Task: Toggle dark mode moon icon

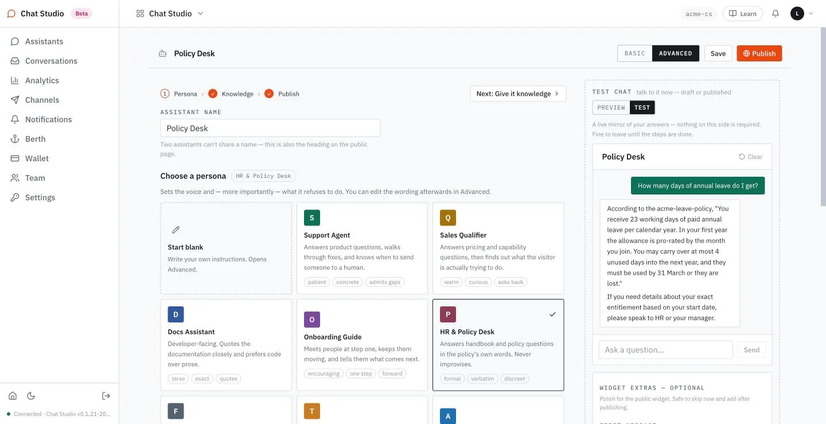Action: pos(31,396)
